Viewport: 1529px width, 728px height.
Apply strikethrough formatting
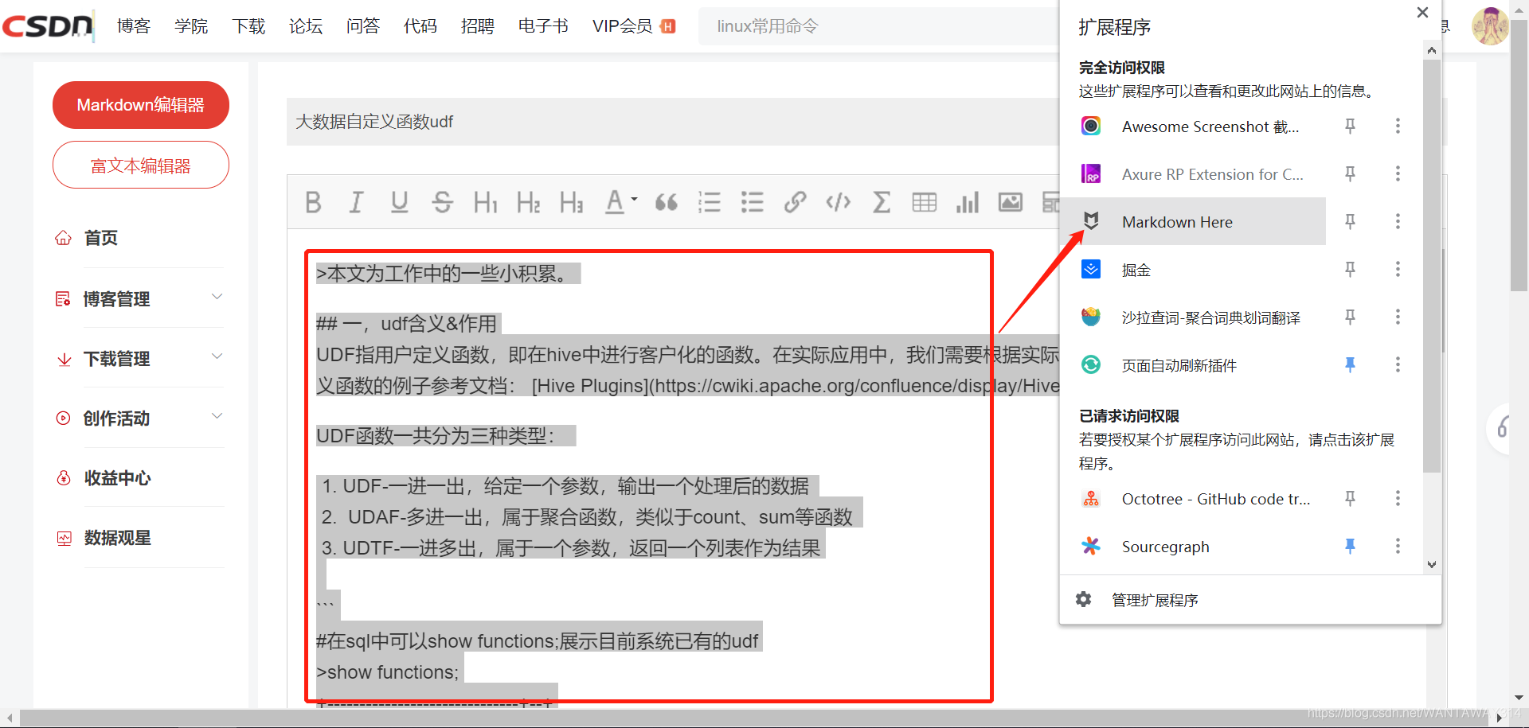(x=443, y=202)
